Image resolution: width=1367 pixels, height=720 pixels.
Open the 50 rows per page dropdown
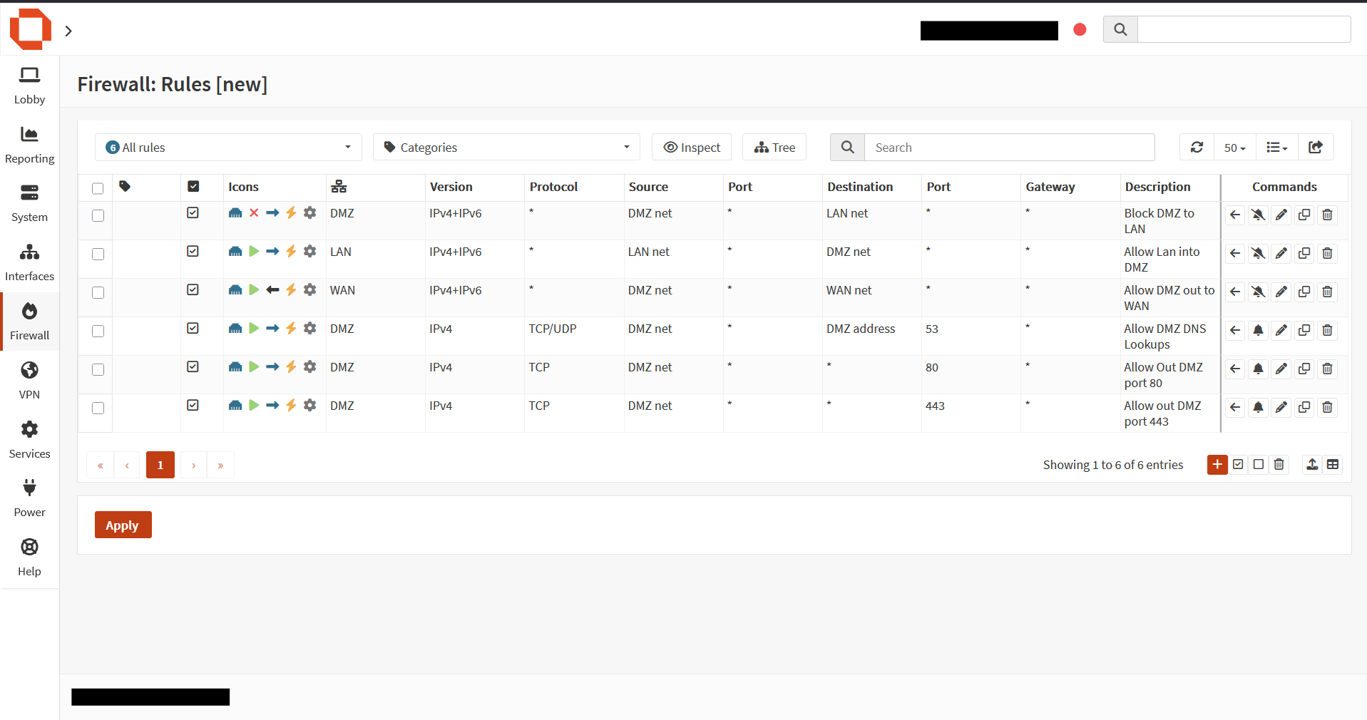[1234, 148]
